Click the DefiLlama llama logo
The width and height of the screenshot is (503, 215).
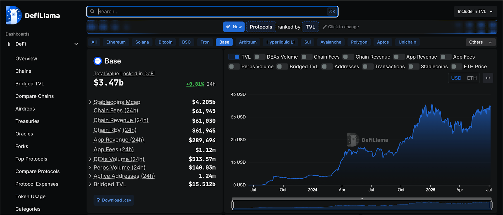[x=14, y=15]
